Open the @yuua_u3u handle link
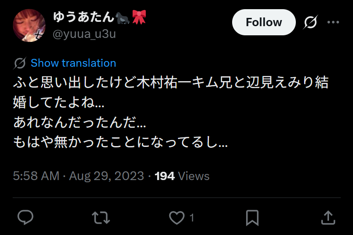This screenshot has height=235, width=353. coord(84,34)
